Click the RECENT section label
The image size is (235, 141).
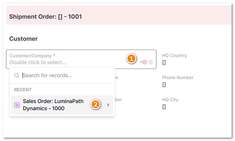click(x=23, y=90)
